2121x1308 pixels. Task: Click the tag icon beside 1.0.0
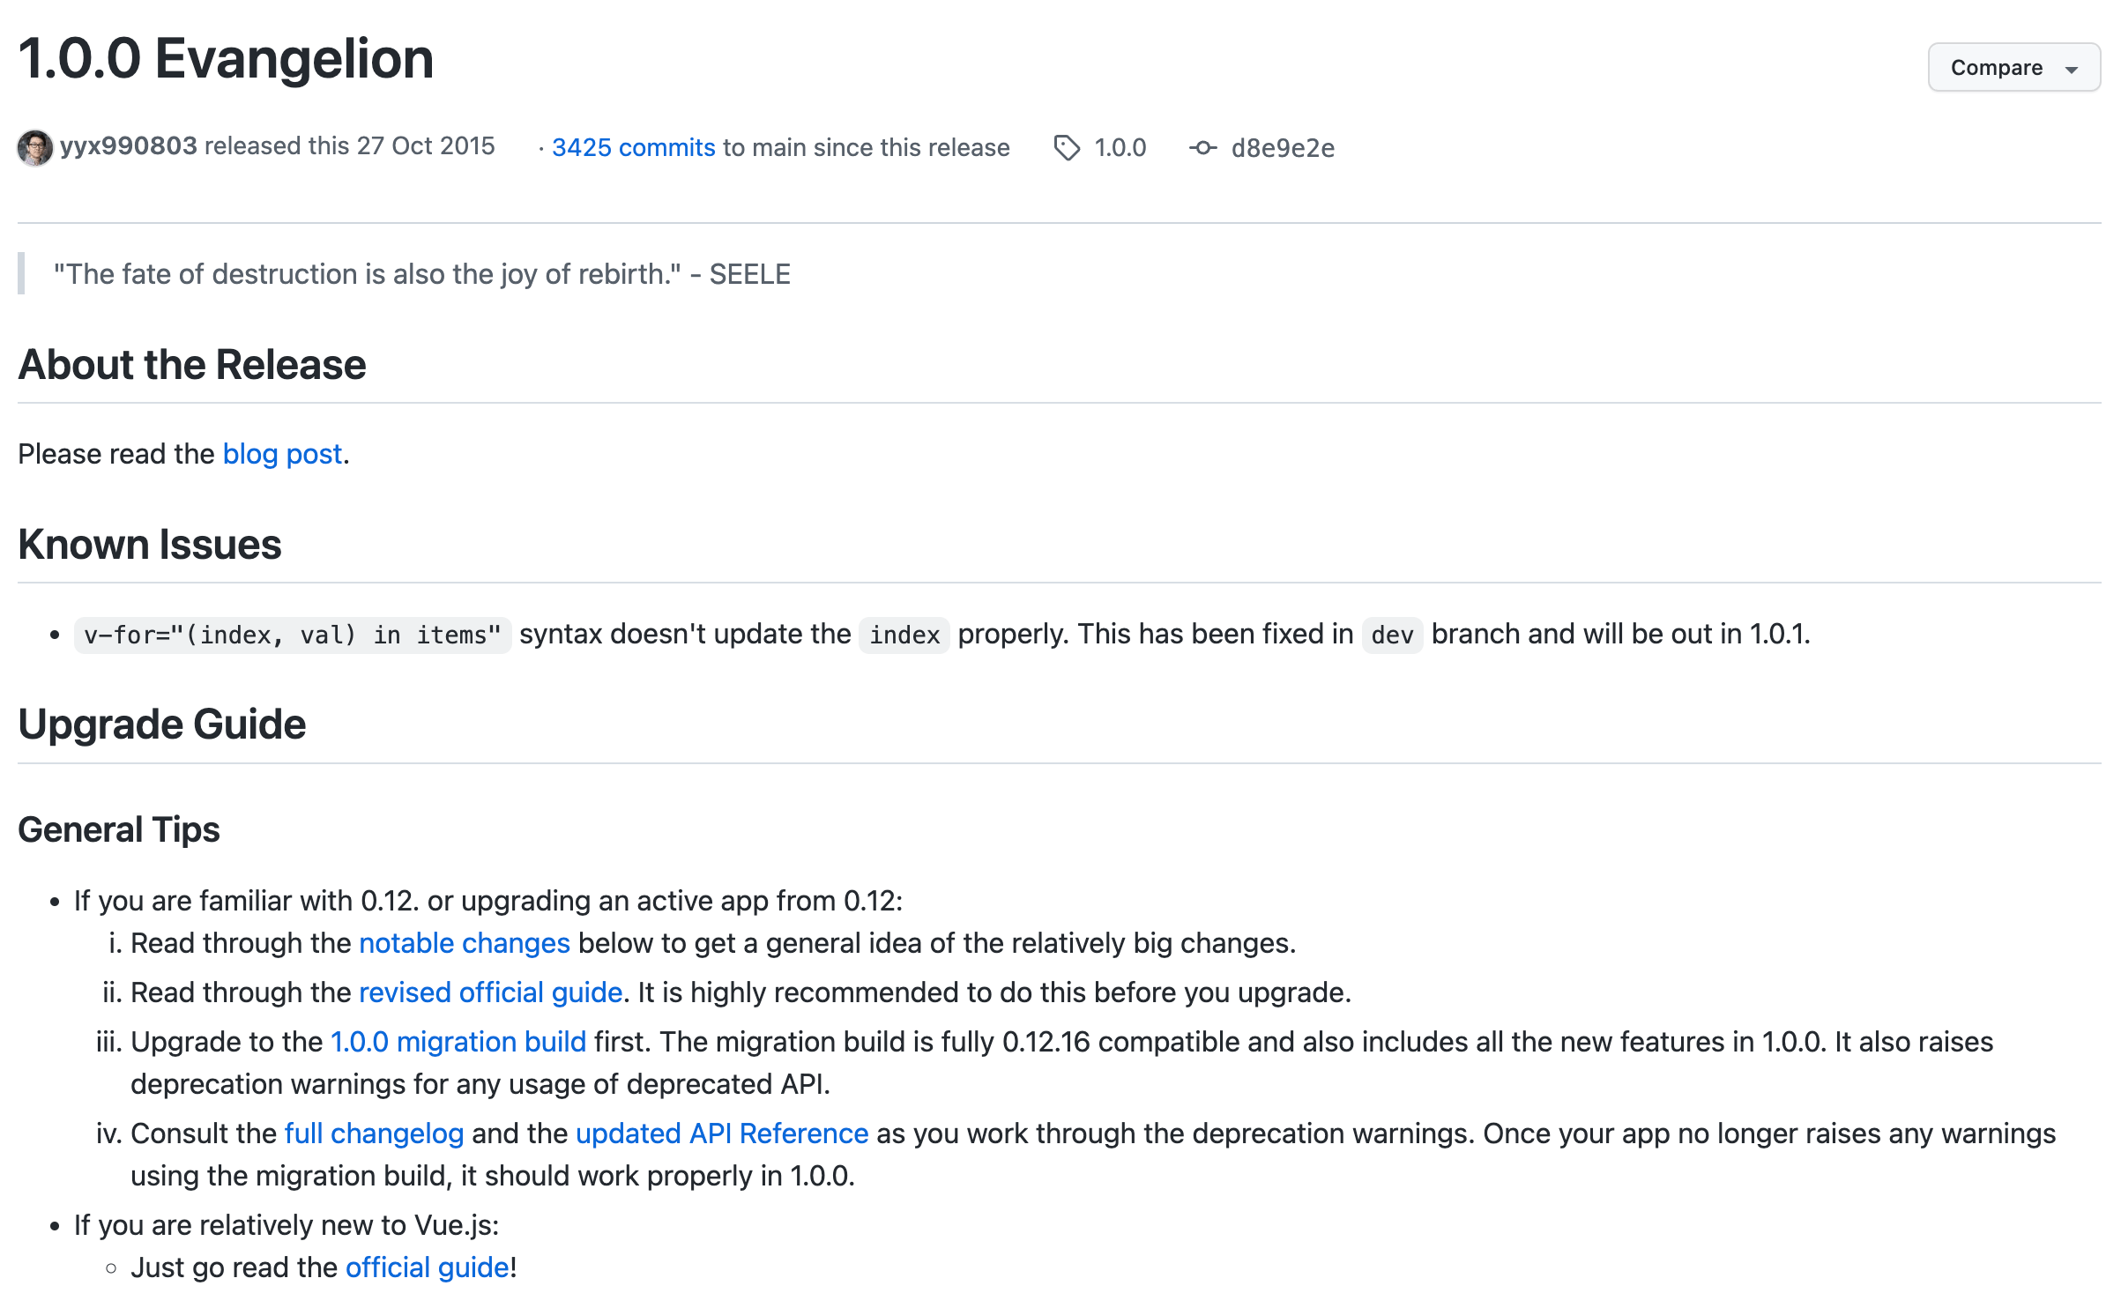pos(1067,148)
